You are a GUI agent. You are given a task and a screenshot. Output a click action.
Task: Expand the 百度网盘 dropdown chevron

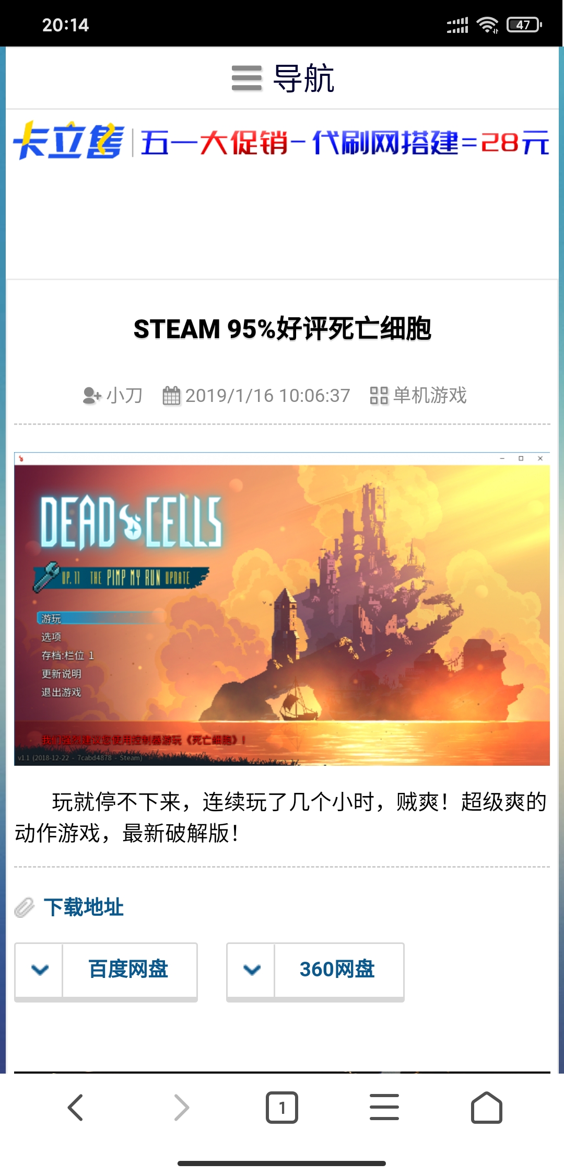pyautogui.click(x=40, y=970)
